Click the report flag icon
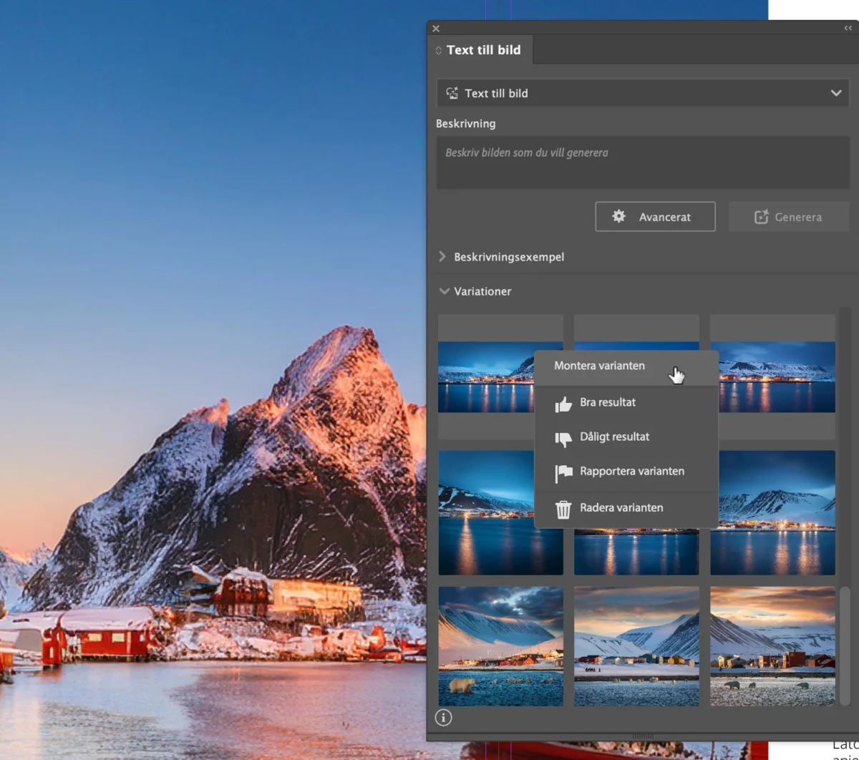This screenshot has width=859, height=760. [564, 473]
